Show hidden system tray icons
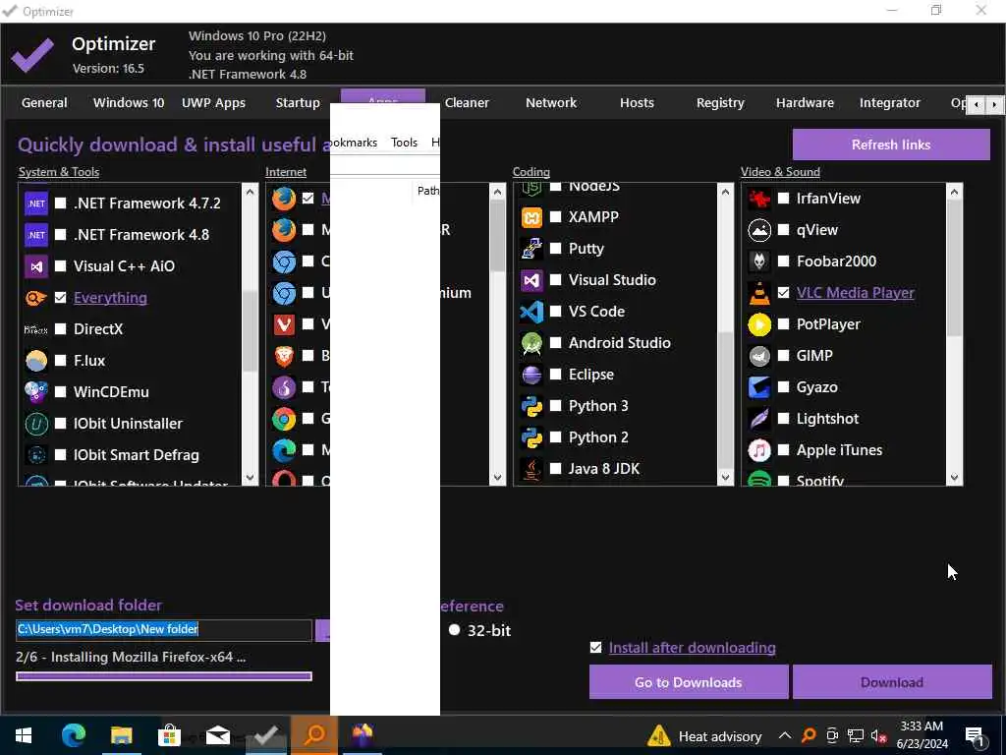 click(x=785, y=735)
